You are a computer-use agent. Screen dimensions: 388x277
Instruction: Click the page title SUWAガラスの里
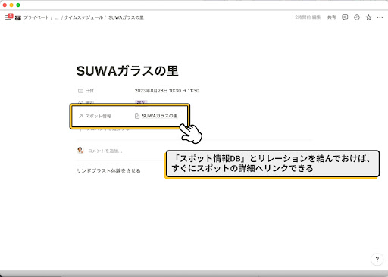(127, 71)
